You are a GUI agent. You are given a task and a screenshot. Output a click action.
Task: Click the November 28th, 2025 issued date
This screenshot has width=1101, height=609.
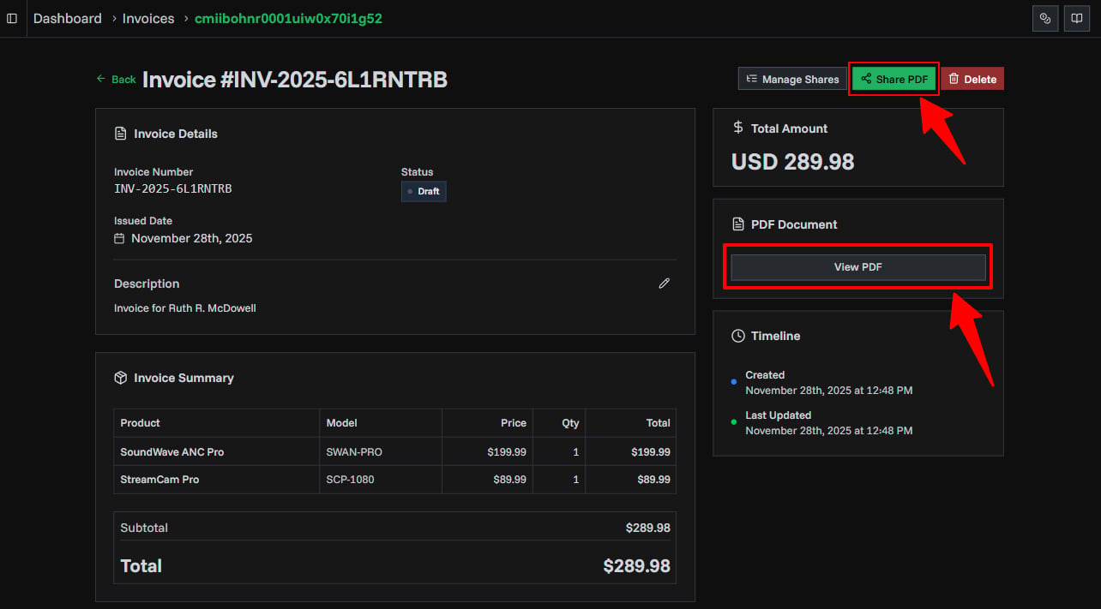[192, 238]
